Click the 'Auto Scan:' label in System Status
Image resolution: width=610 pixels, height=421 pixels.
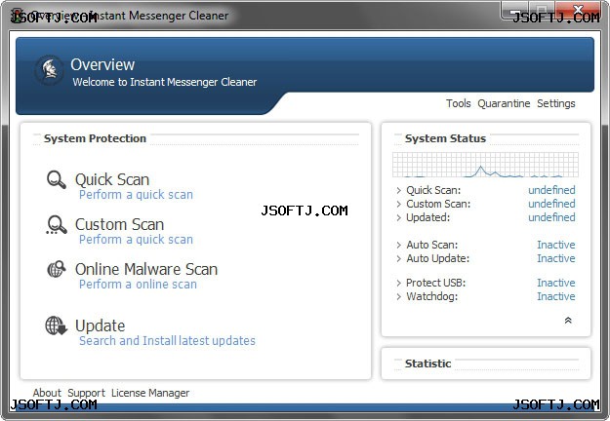click(431, 245)
